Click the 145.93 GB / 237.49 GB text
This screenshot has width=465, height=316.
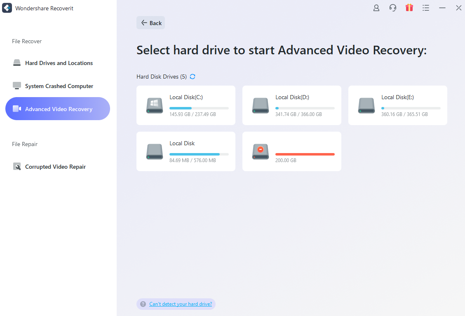click(x=193, y=114)
